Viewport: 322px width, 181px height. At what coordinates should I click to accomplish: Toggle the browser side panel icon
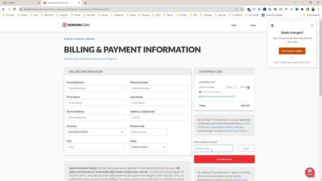coord(307,9)
